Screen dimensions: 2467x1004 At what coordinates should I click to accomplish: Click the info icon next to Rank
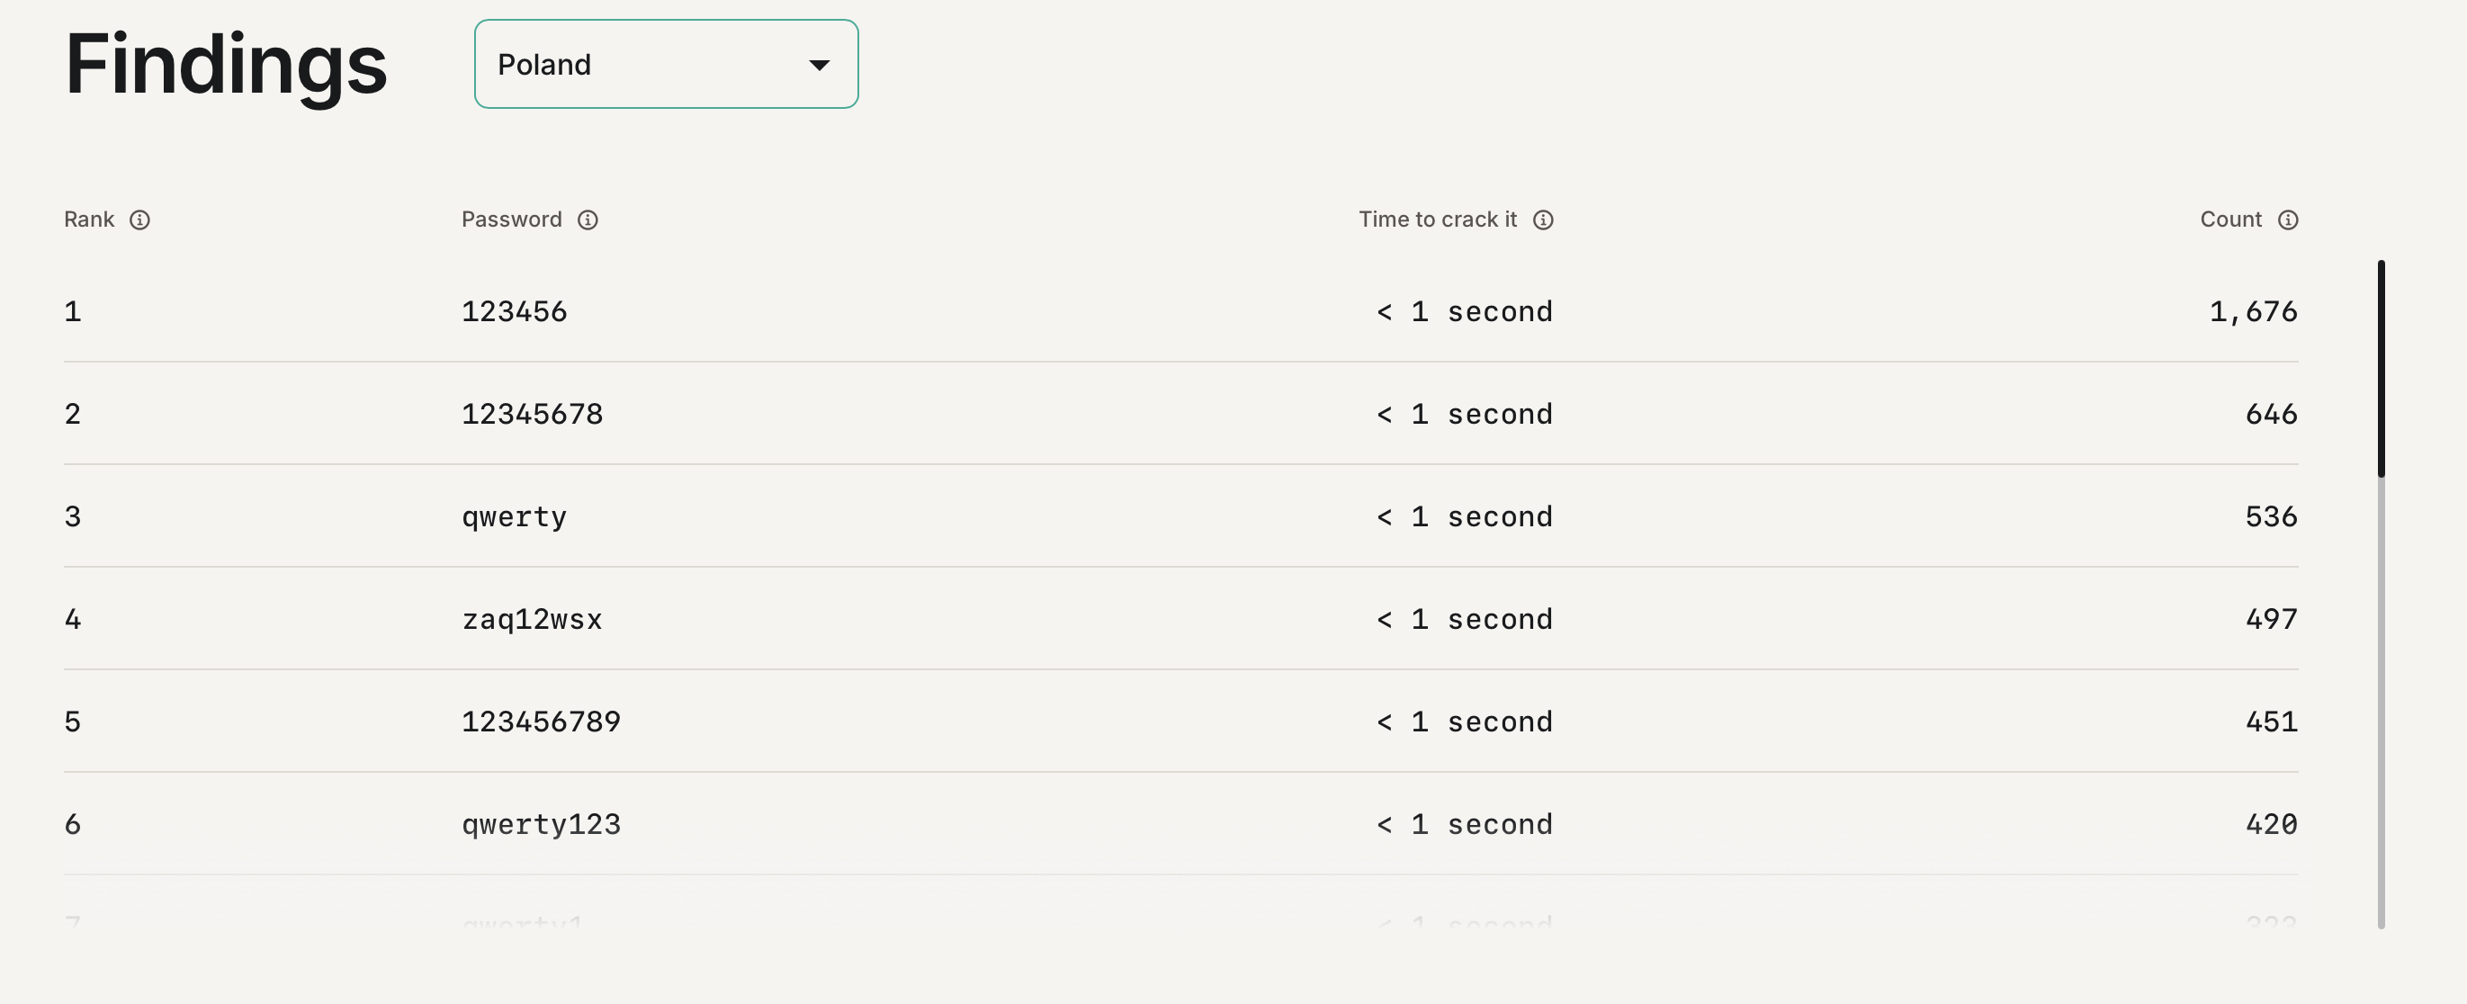(142, 220)
